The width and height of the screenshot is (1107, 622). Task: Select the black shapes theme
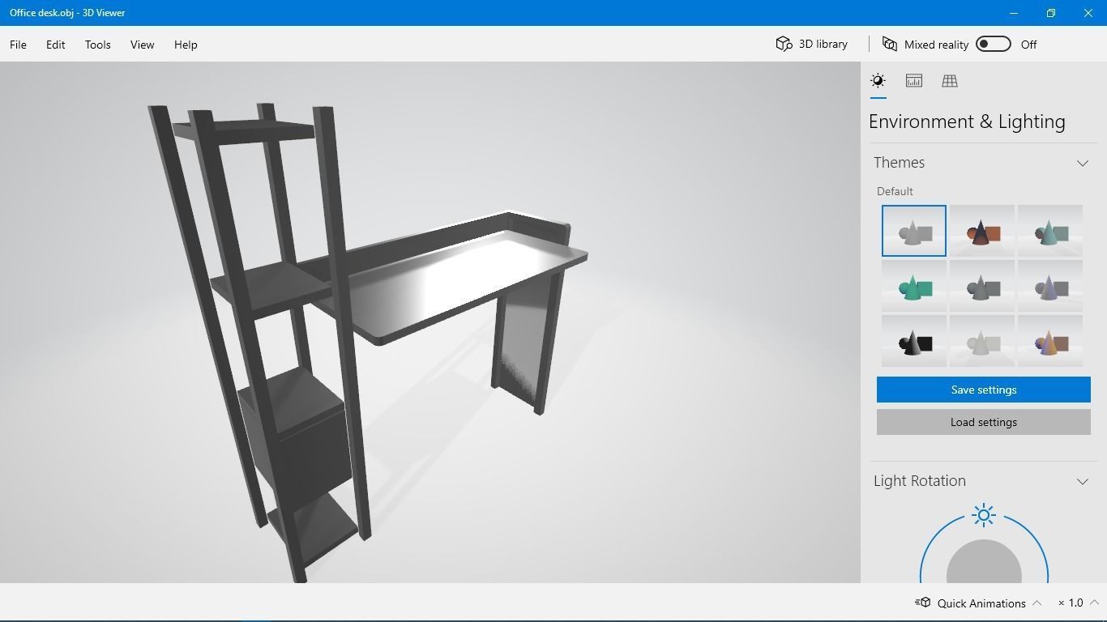click(913, 341)
